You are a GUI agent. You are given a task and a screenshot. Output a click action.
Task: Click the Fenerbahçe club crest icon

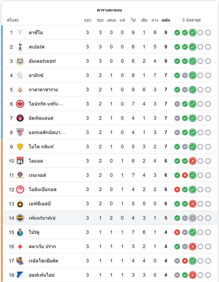pos(20,218)
